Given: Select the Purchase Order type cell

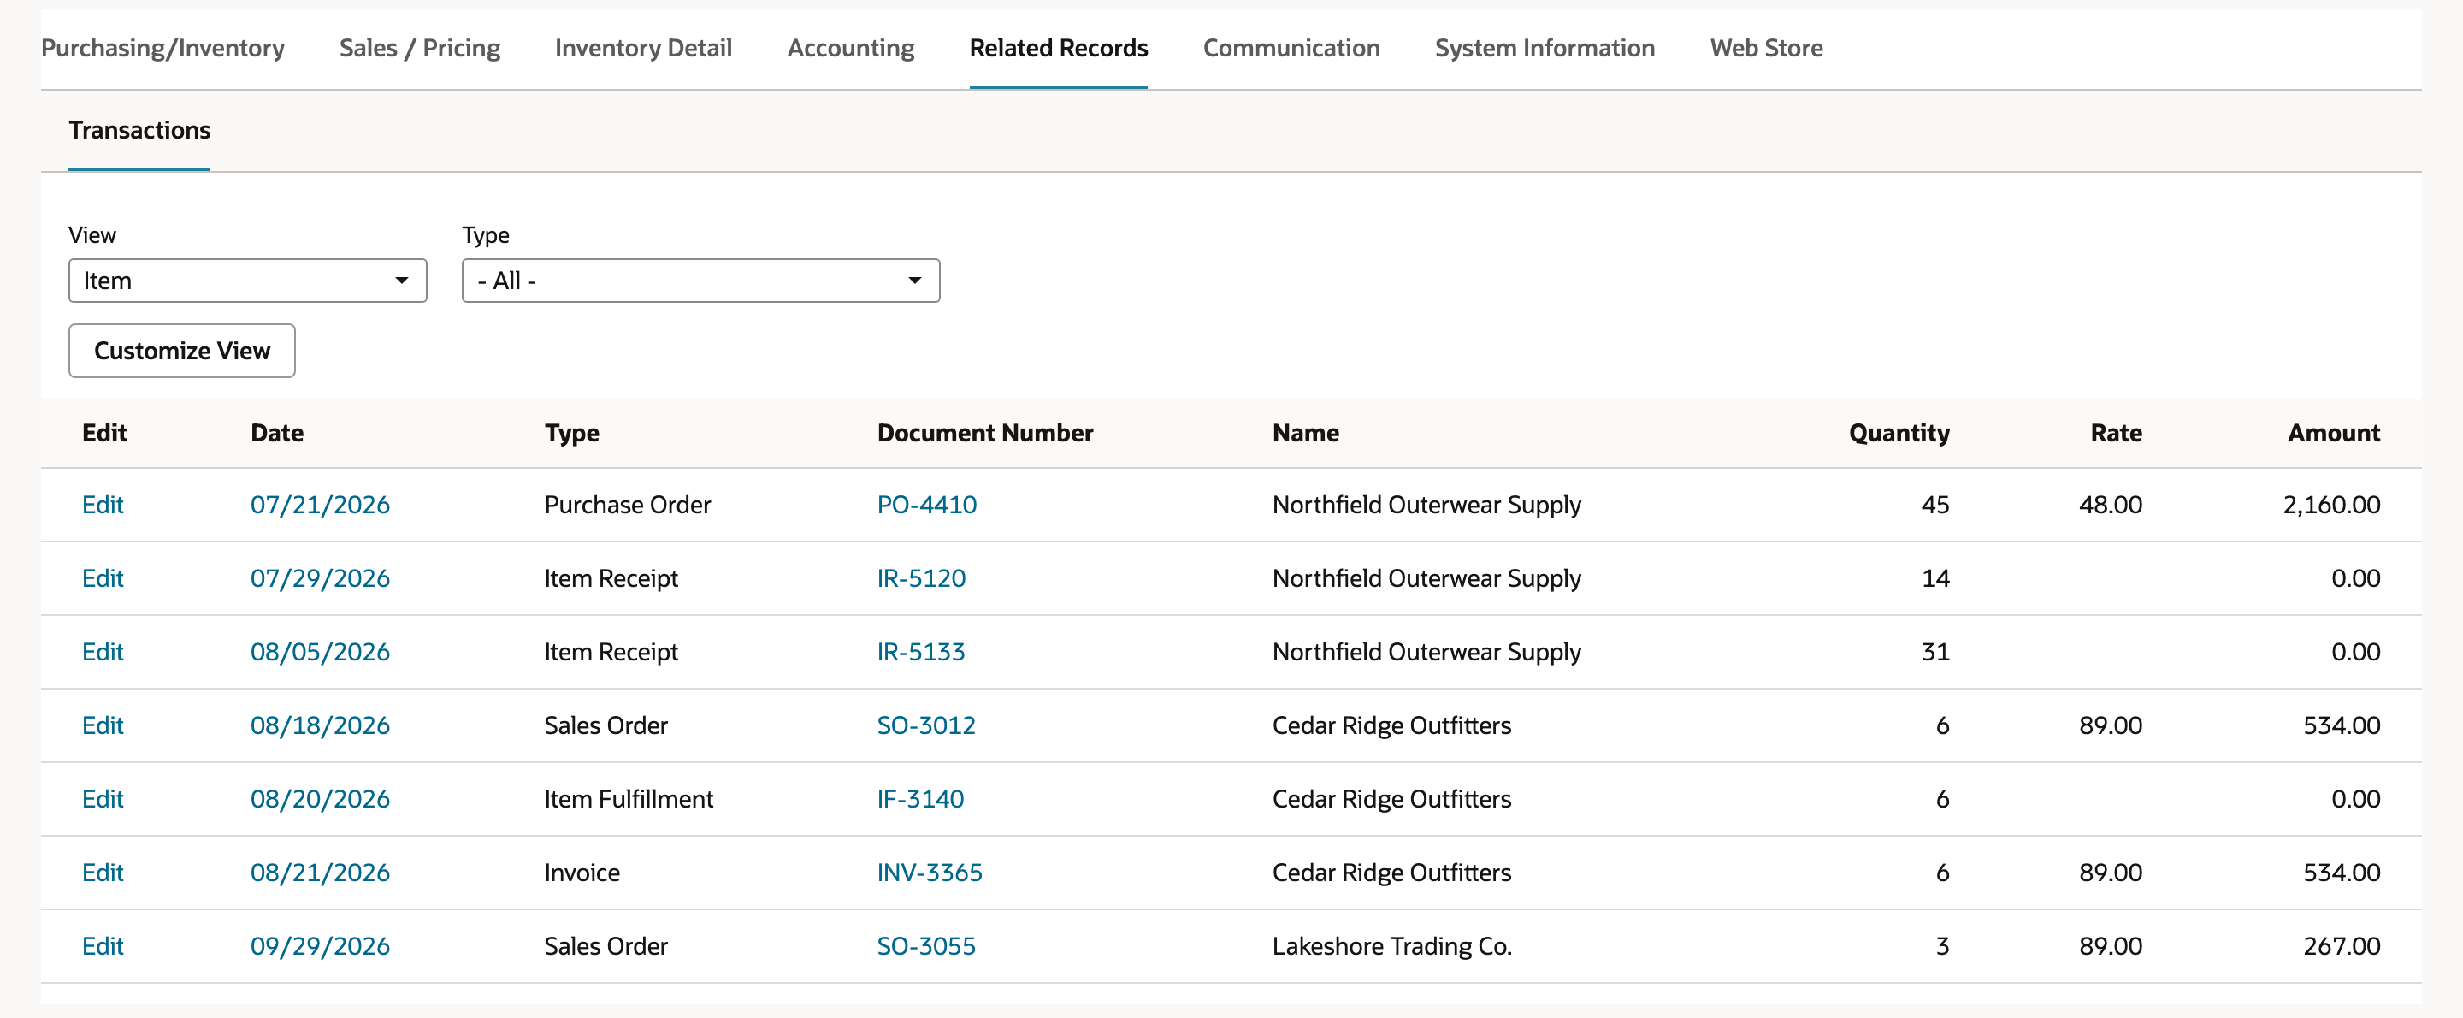Looking at the screenshot, I should [627, 504].
